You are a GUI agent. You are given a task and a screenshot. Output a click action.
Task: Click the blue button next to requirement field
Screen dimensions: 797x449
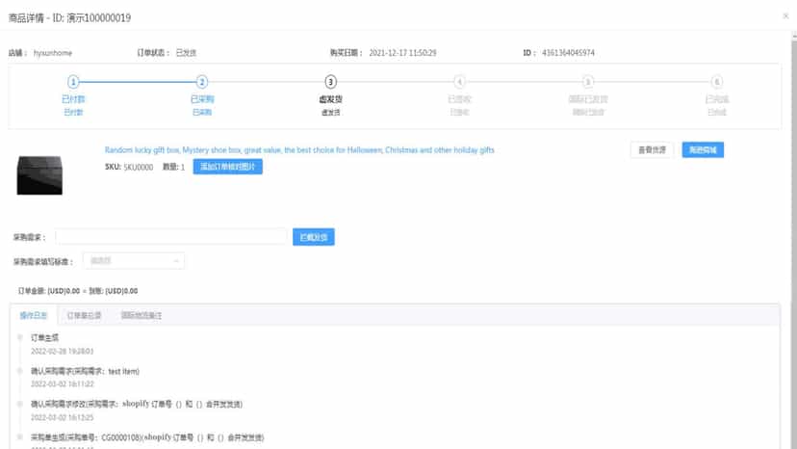coord(313,237)
